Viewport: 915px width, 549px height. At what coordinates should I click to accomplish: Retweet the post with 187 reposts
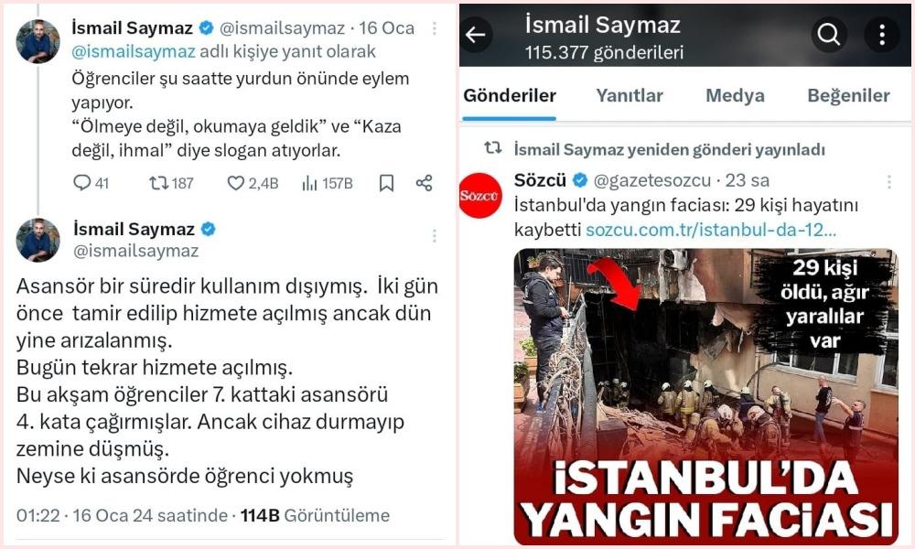pos(158,183)
